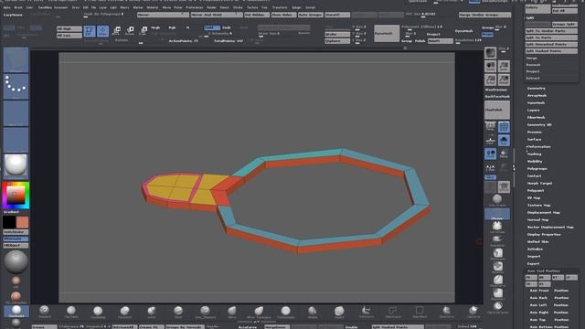Expand the Extract section

[533, 78]
